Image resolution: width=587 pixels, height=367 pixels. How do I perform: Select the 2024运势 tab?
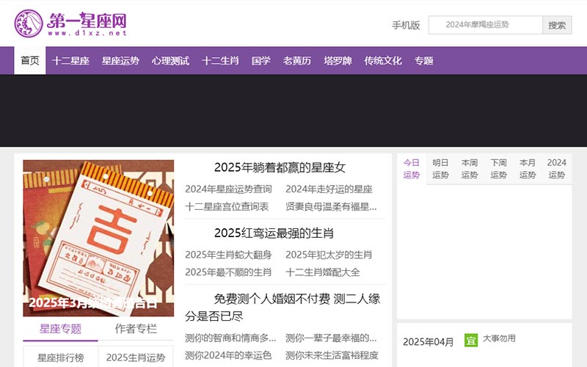point(557,169)
